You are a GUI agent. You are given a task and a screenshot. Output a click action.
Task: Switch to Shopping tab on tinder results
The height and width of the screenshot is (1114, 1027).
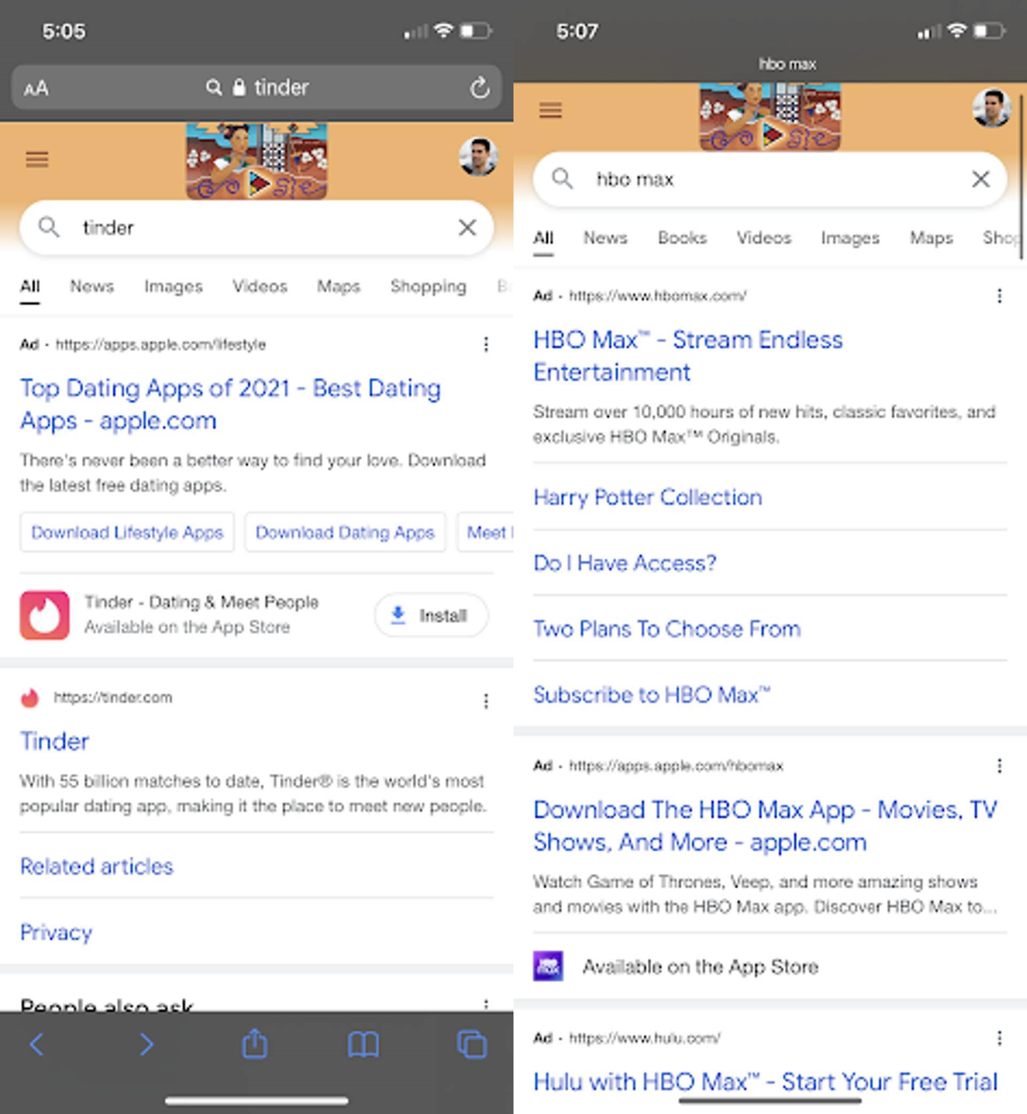pyautogui.click(x=428, y=287)
